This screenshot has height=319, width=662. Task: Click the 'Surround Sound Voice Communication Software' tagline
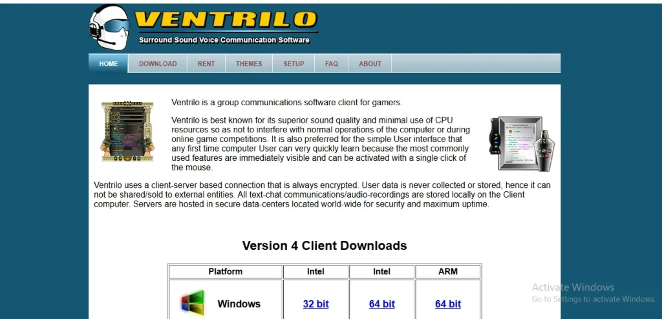224,40
